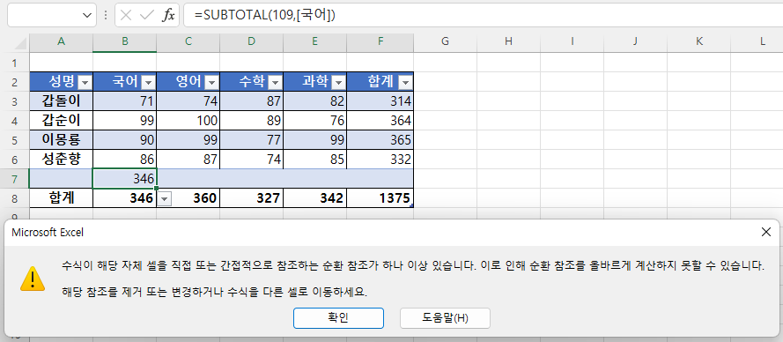Click the total cell showing 327
783x342 pixels.
(x=251, y=198)
